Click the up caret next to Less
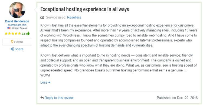Viewport: 203px width, 105px height. [x=49, y=82]
